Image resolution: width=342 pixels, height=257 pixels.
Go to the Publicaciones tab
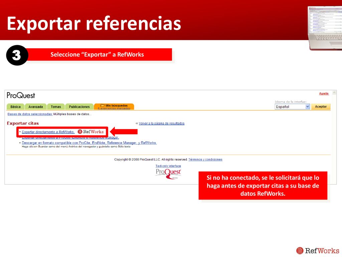pos(79,107)
